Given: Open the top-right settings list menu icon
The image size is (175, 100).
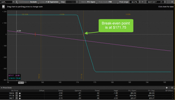Looking at the screenshot, I should 172,2.
